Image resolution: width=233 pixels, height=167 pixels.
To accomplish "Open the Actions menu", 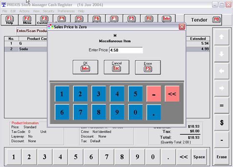I will [x=24, y=11].
